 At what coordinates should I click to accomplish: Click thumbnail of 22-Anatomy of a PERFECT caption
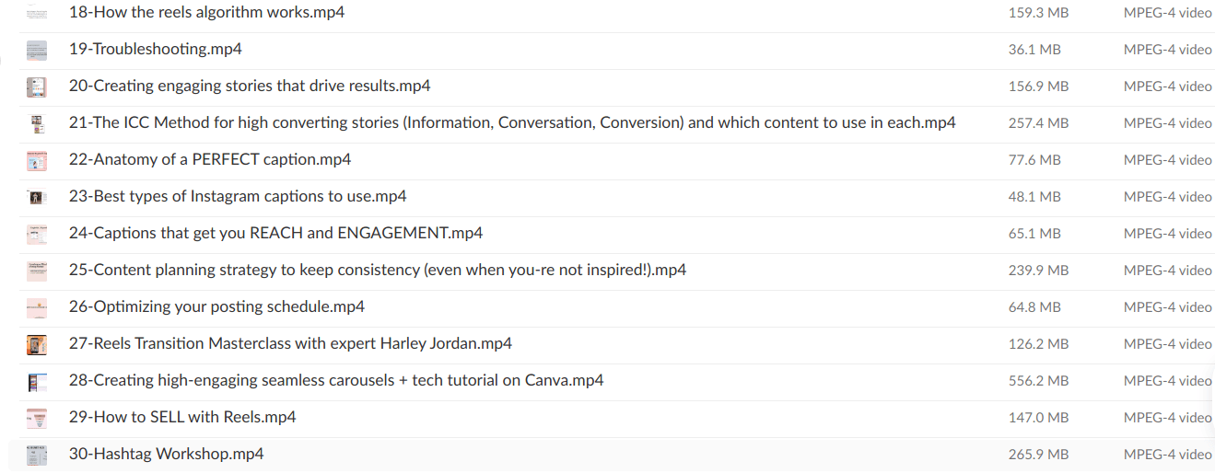37,161
